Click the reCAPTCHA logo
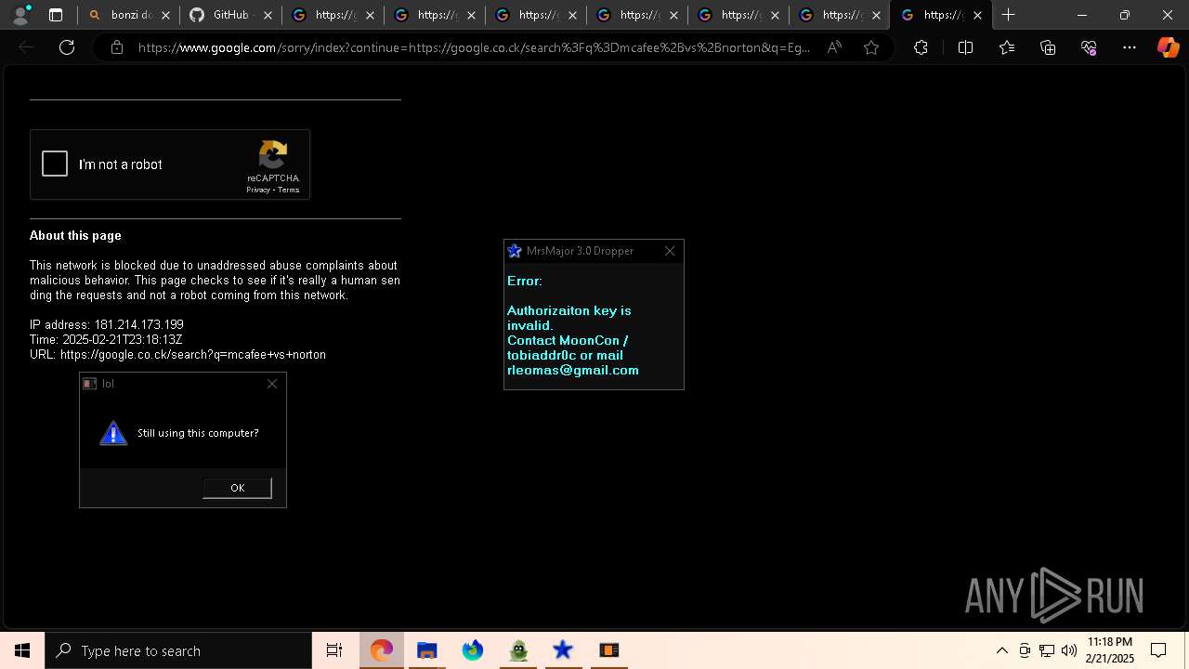The height and width of the screenshot is (669, 1189). (x=273, y=154)
